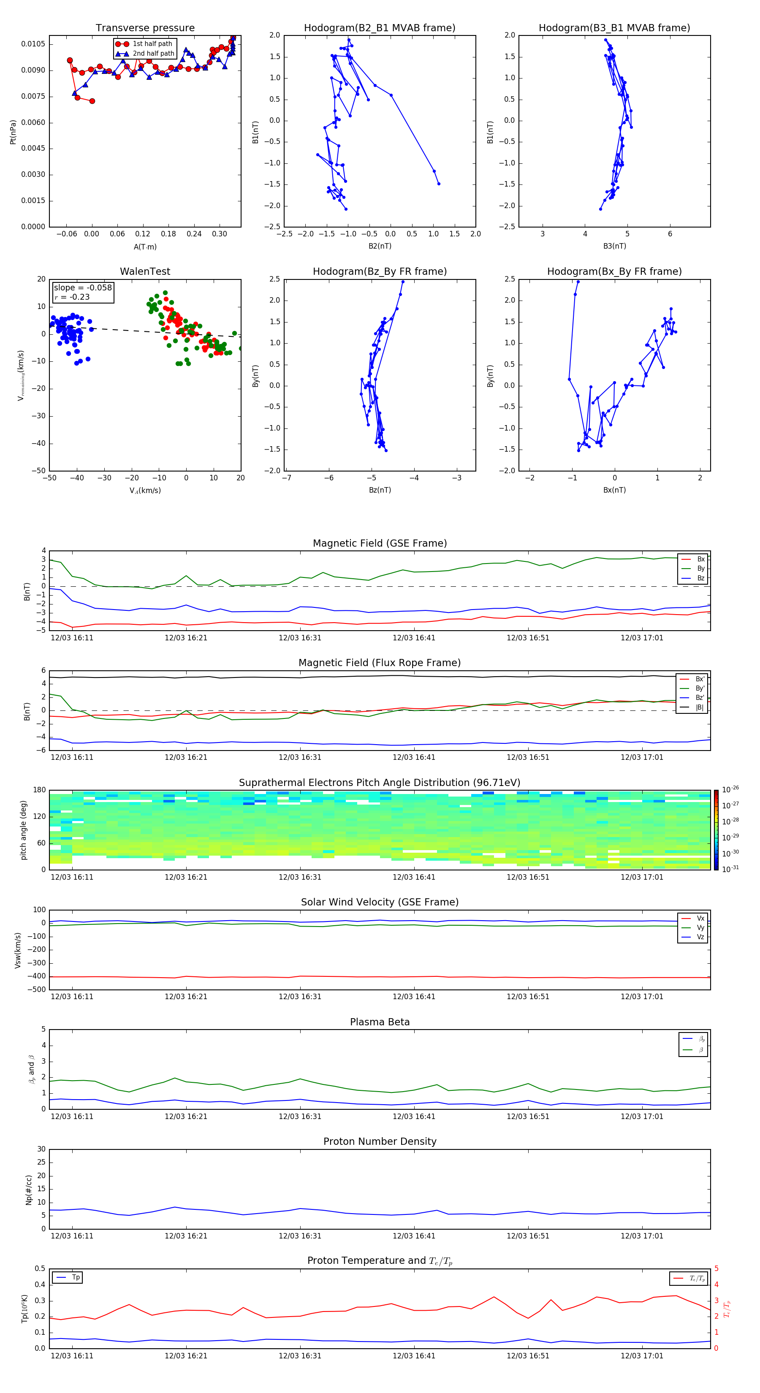Click '12/03 16:31' tick under GSE magnetic field

(300, 638)
